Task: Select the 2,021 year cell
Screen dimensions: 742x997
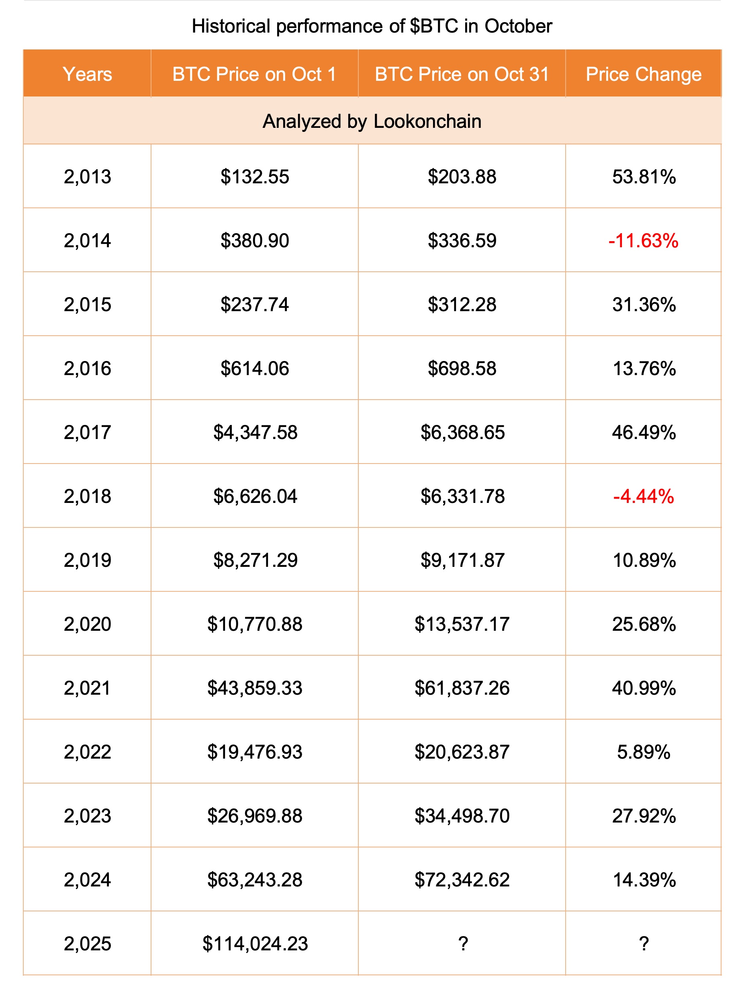Action: (x=87, y=688)
